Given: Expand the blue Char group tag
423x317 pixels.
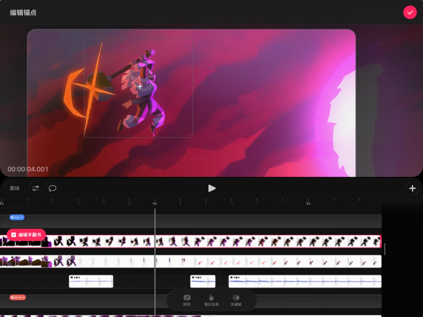Looking at the screenshot, I should [x=17, y=217].
